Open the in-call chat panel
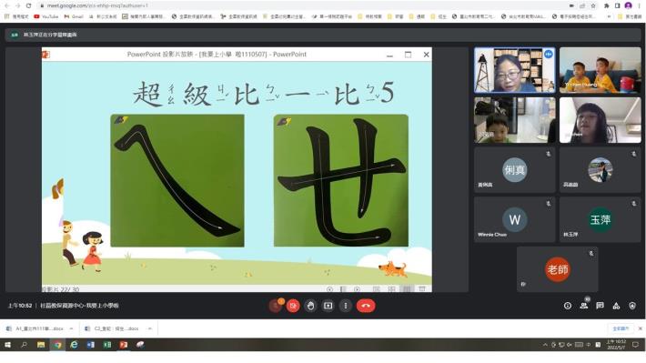This screenshot has width=646, height=363. 600,306
